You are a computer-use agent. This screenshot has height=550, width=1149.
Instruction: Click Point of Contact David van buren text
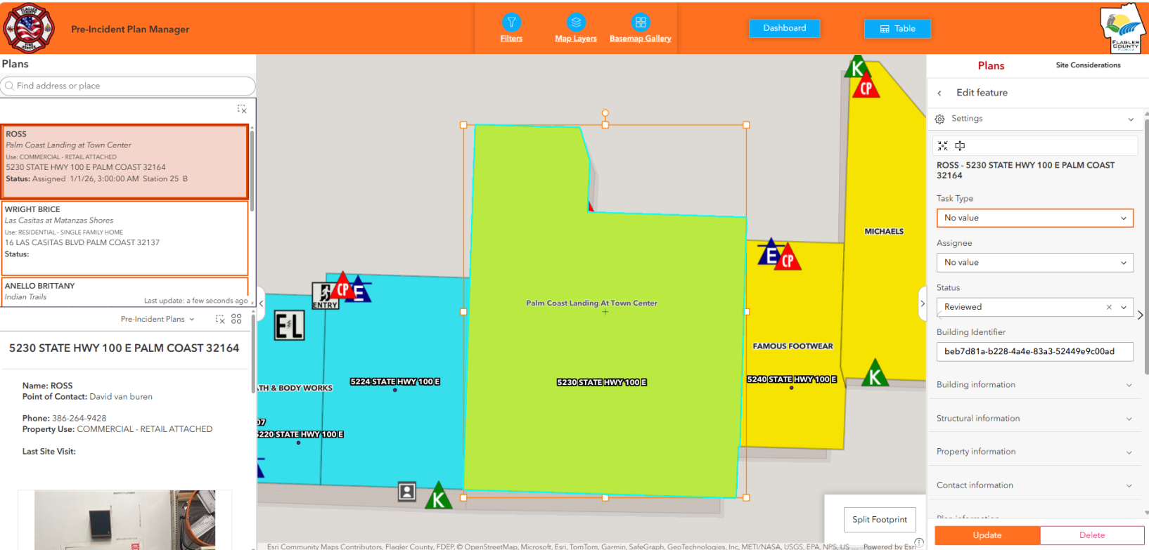[87, 397]
